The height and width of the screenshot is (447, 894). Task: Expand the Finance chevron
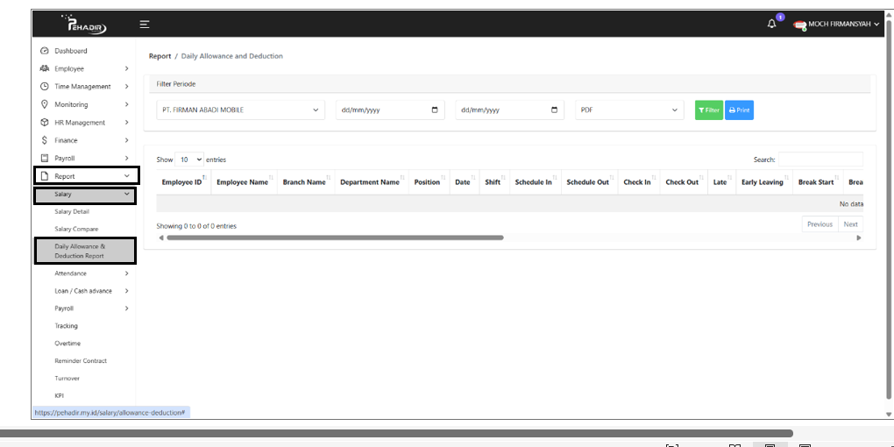click(126, 140)
